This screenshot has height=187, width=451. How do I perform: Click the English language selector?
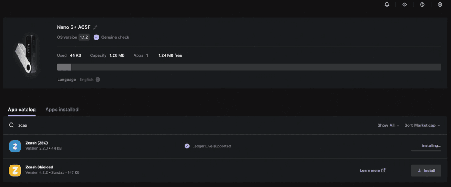86,80
